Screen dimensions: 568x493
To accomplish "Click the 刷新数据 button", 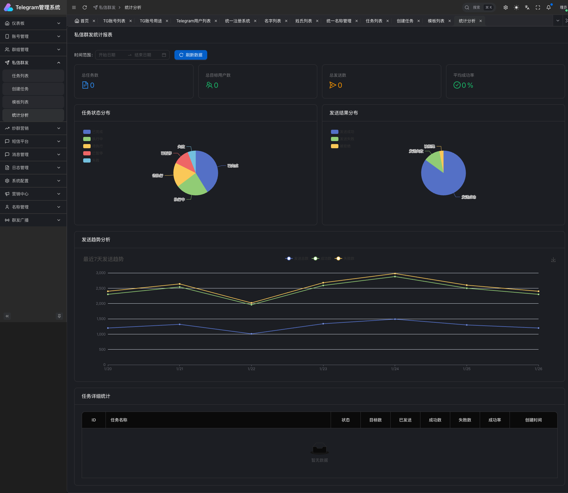I will [191, 55].
